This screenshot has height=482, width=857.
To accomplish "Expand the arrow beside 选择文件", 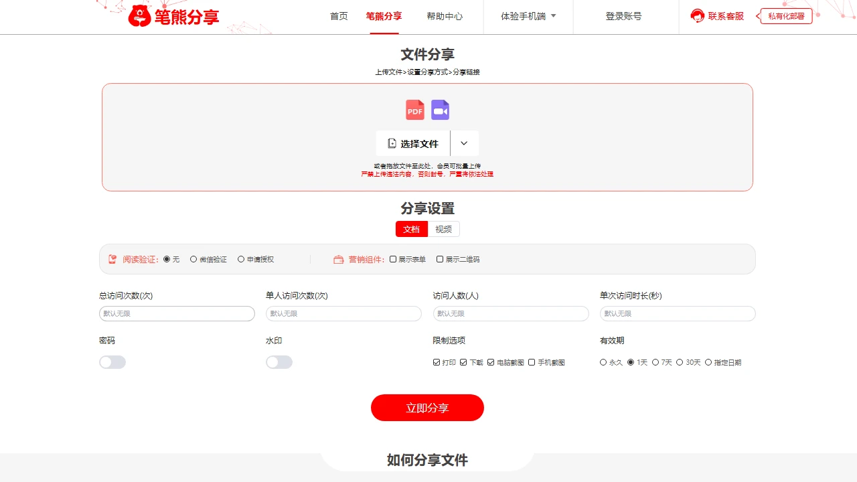I will (x=465, y=143).
